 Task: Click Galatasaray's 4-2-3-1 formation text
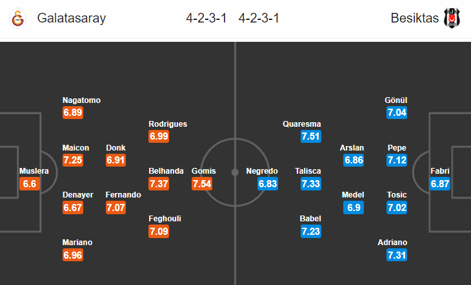tap(206, 18)
